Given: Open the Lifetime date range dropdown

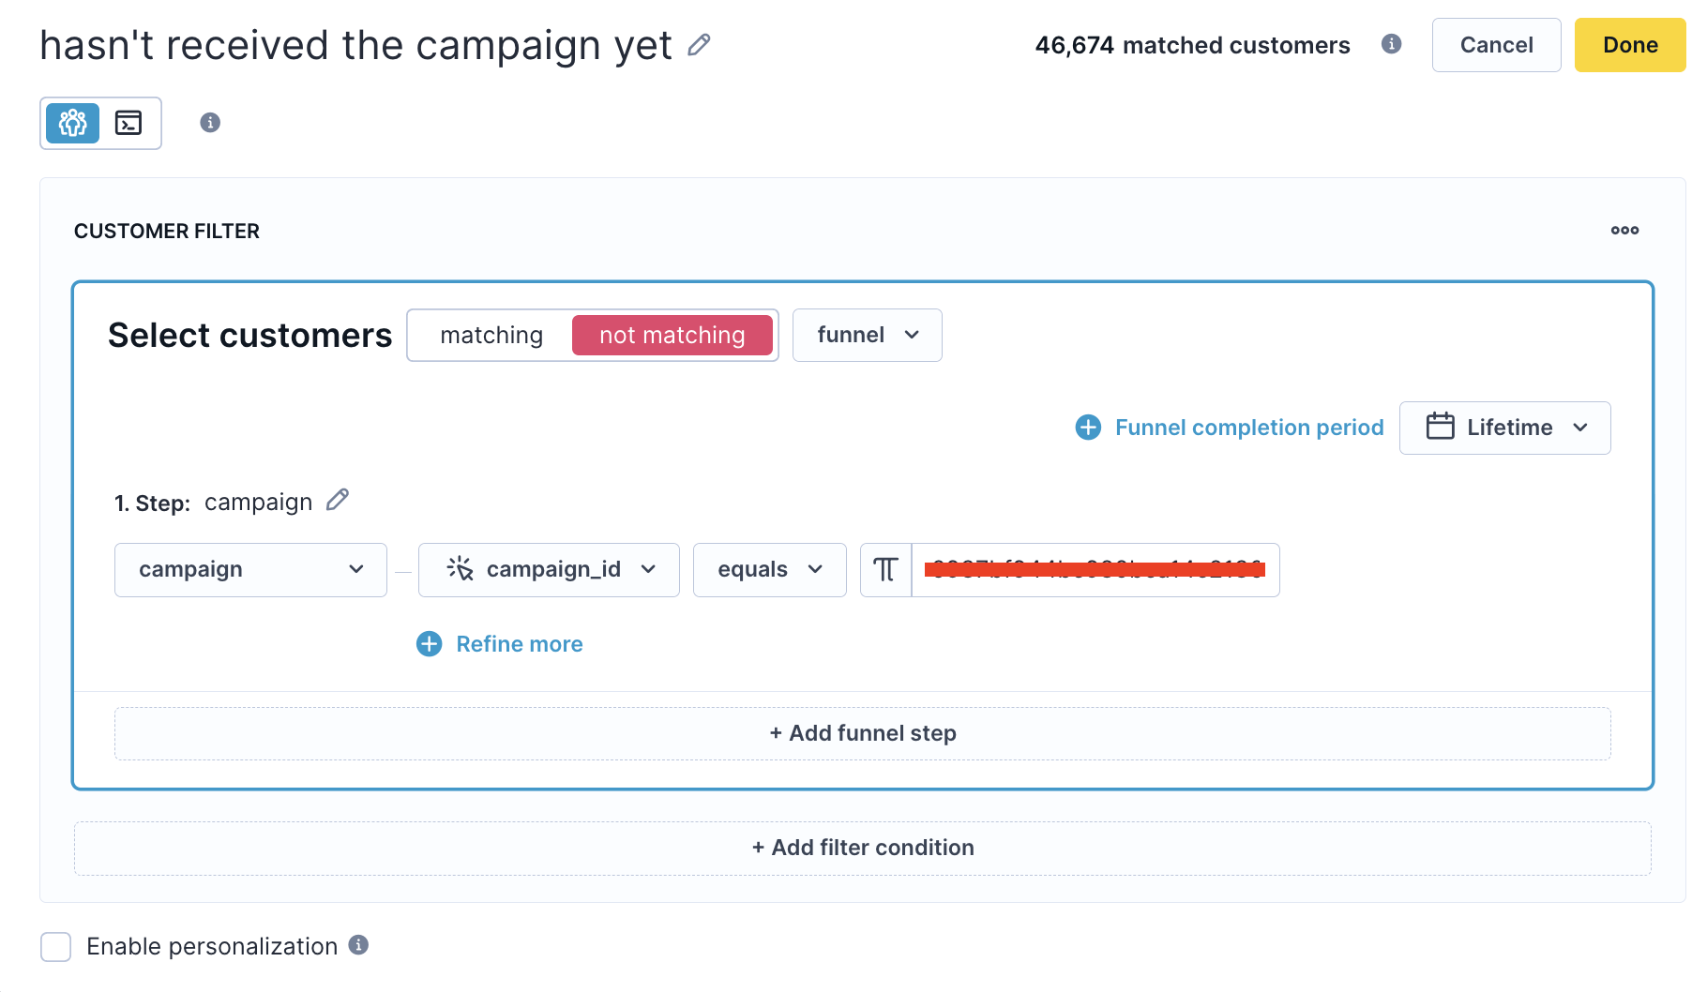Looking at the screenshot, I should tap(1505, 428).
